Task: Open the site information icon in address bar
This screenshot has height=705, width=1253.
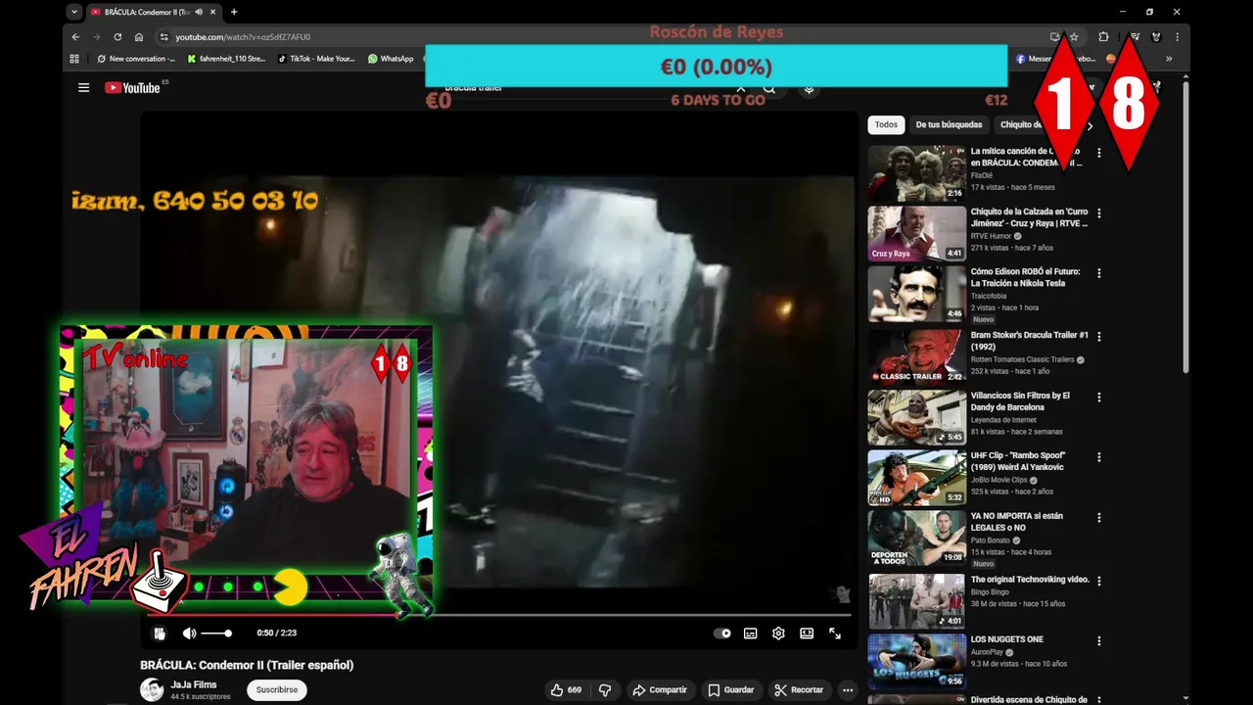Action: click(163, 37)
